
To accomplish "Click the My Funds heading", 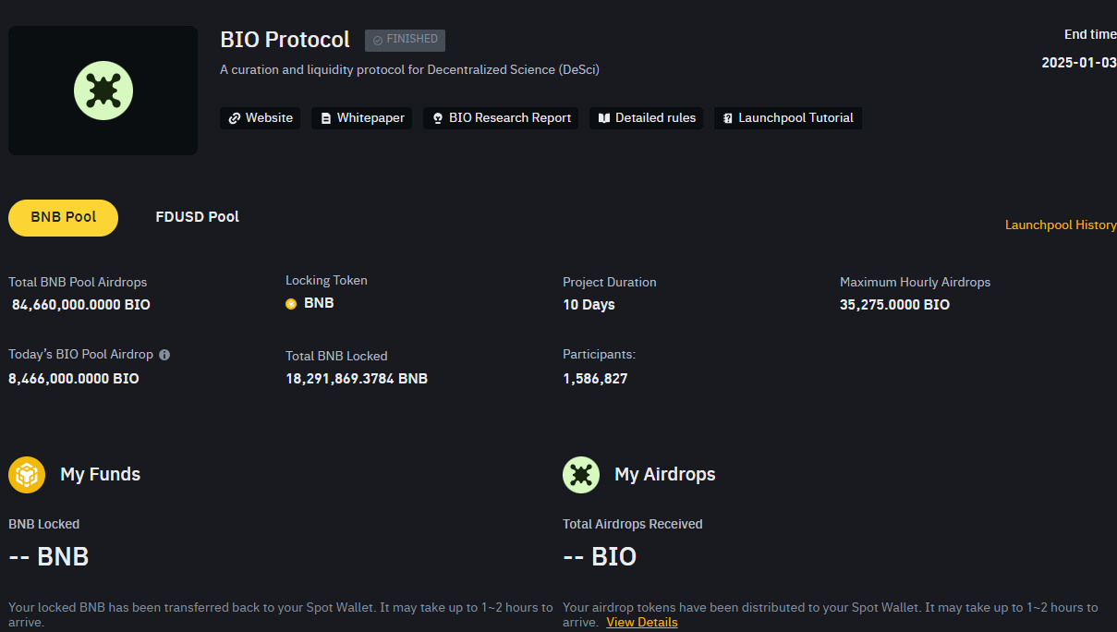I will click(x=101, y=475).
